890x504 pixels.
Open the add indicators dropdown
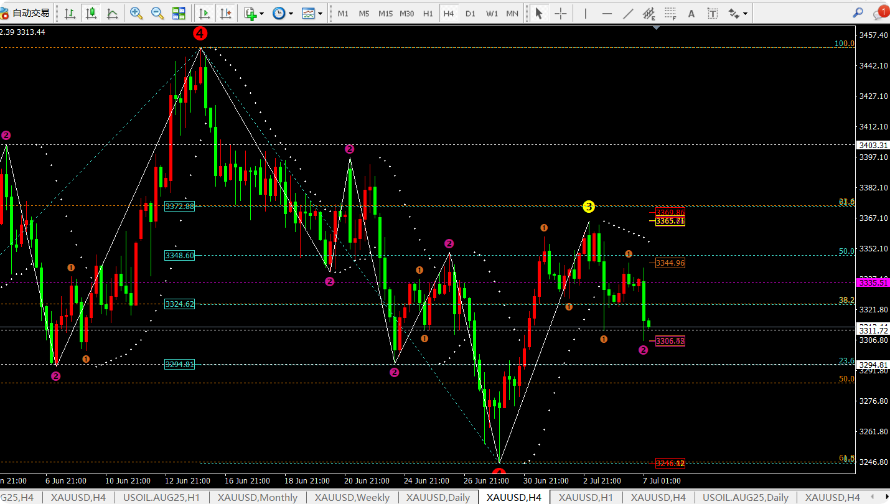coord(254,13)
